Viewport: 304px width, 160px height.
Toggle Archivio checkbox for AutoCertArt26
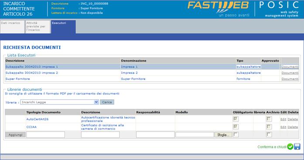point(269,119)
